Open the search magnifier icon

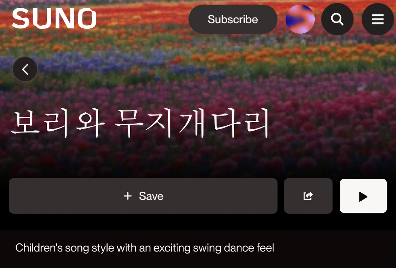click(337, 19)
